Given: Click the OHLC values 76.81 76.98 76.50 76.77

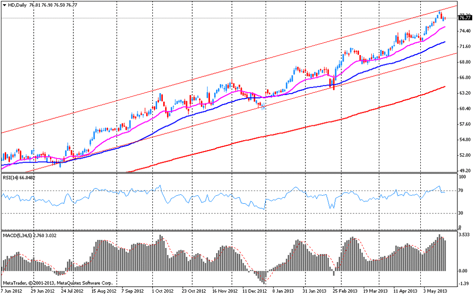Looking at the screenshot, I should coord(53,5).
